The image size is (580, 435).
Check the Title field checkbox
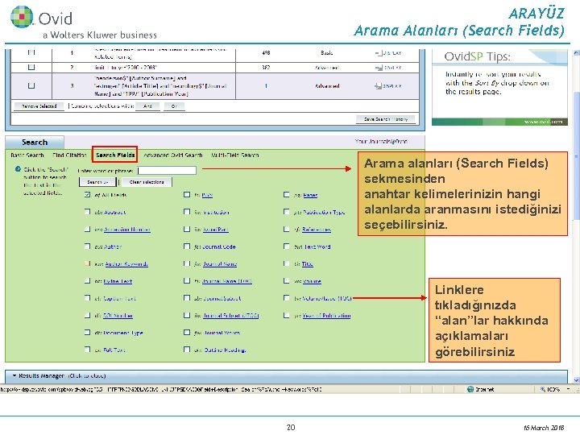point(286,263)
